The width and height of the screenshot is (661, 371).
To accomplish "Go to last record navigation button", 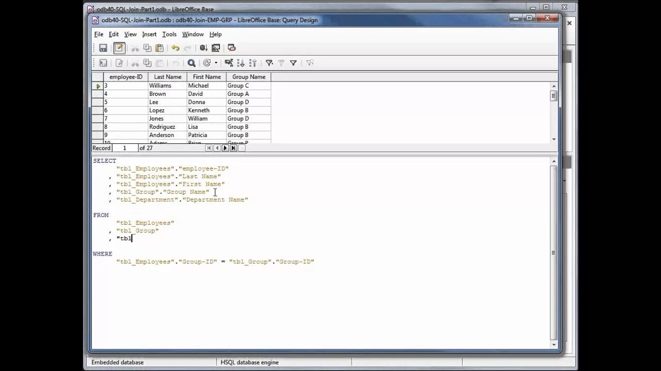I will [x=233, y=148].
